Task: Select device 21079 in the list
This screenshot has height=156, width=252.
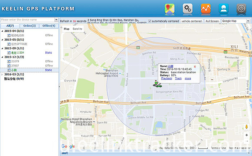Action: coord(15,61)
